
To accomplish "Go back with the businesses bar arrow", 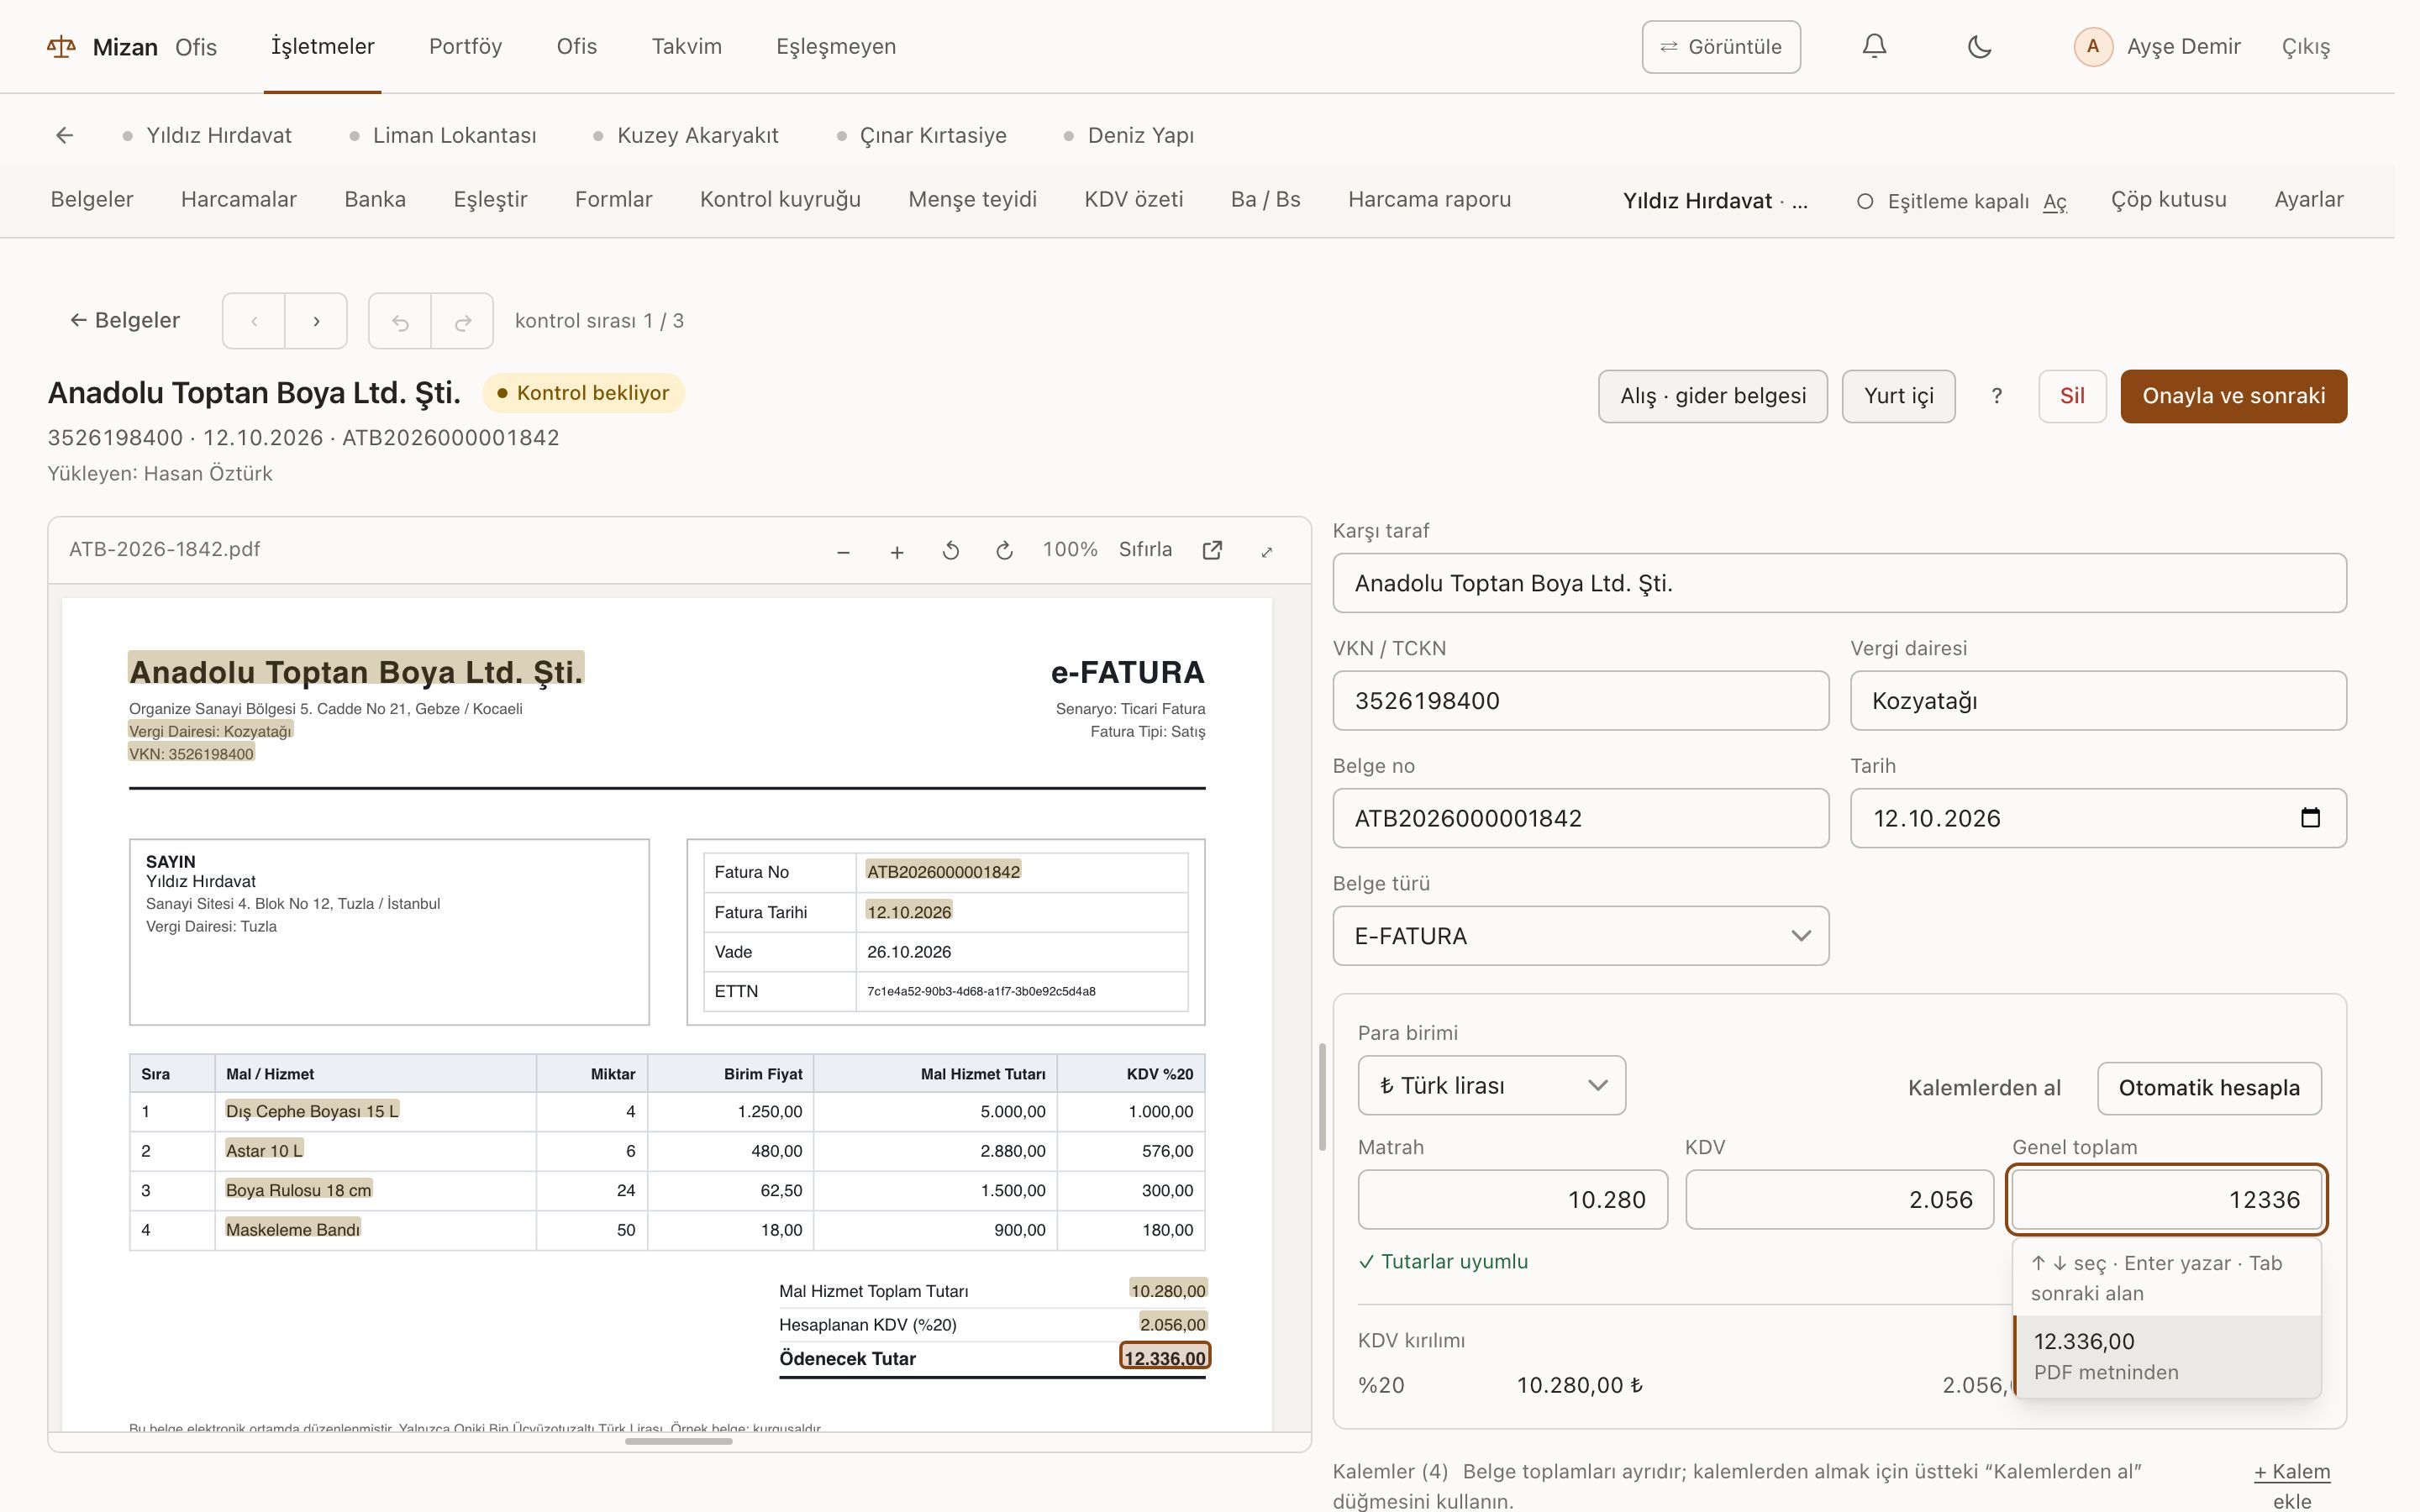I will (x=65, y=135).
